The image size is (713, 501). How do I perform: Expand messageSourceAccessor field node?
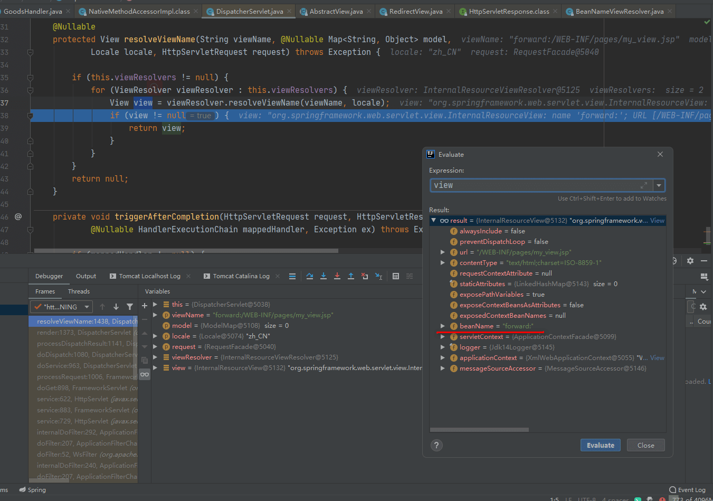click(443, 368)
